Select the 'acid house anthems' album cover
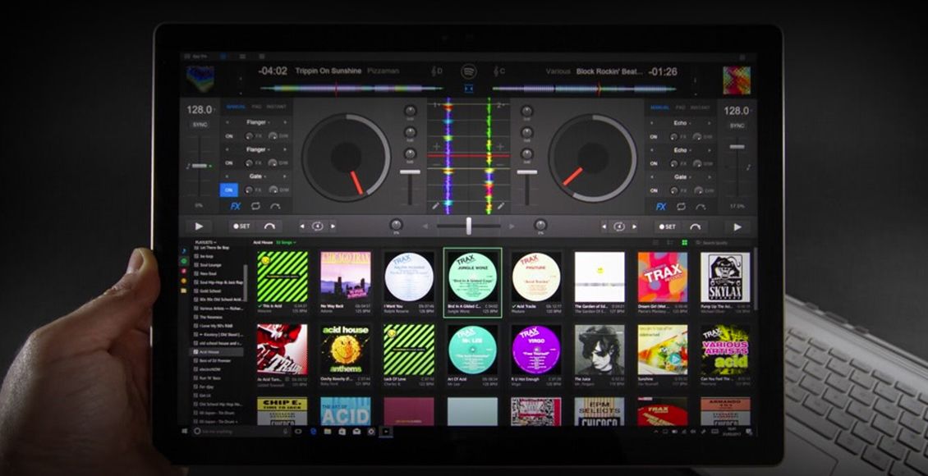928x476 pixels. (346, 349)
